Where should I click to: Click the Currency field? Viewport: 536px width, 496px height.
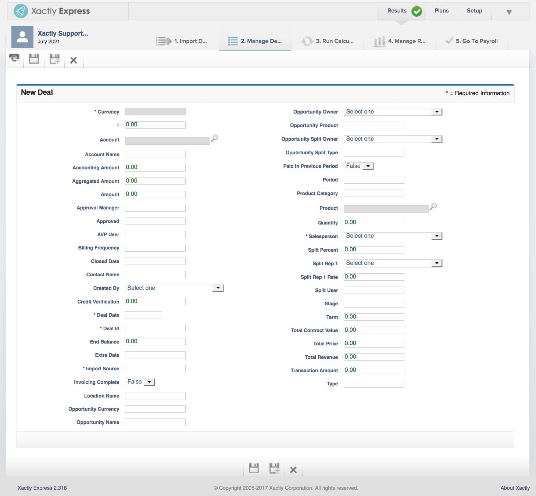(x=155, y=112)
